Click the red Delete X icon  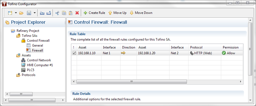pos(77,13)
